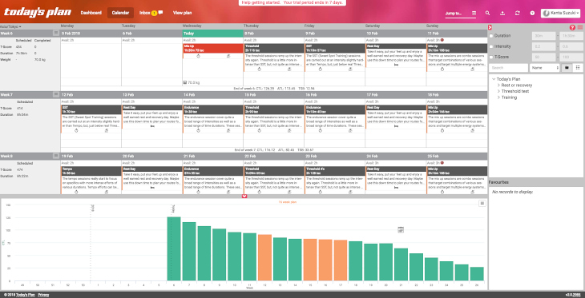Expand the Rest or recovery folder
This screenshot has width=585, height=298.
coord(498,85)
